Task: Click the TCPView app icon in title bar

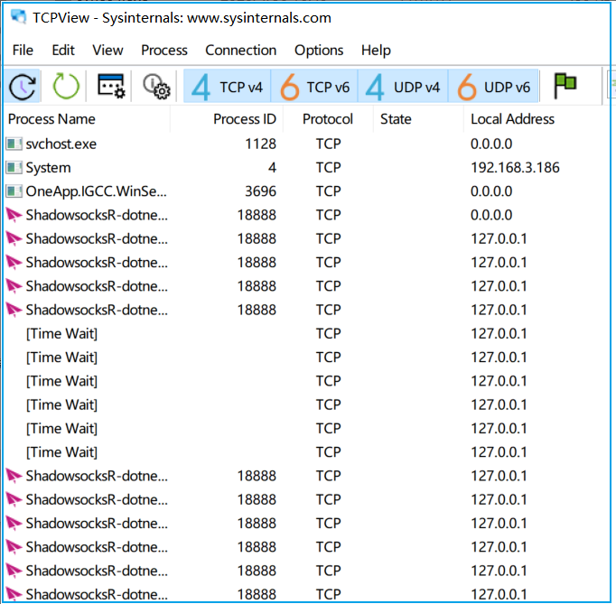Action: point(18,17)
